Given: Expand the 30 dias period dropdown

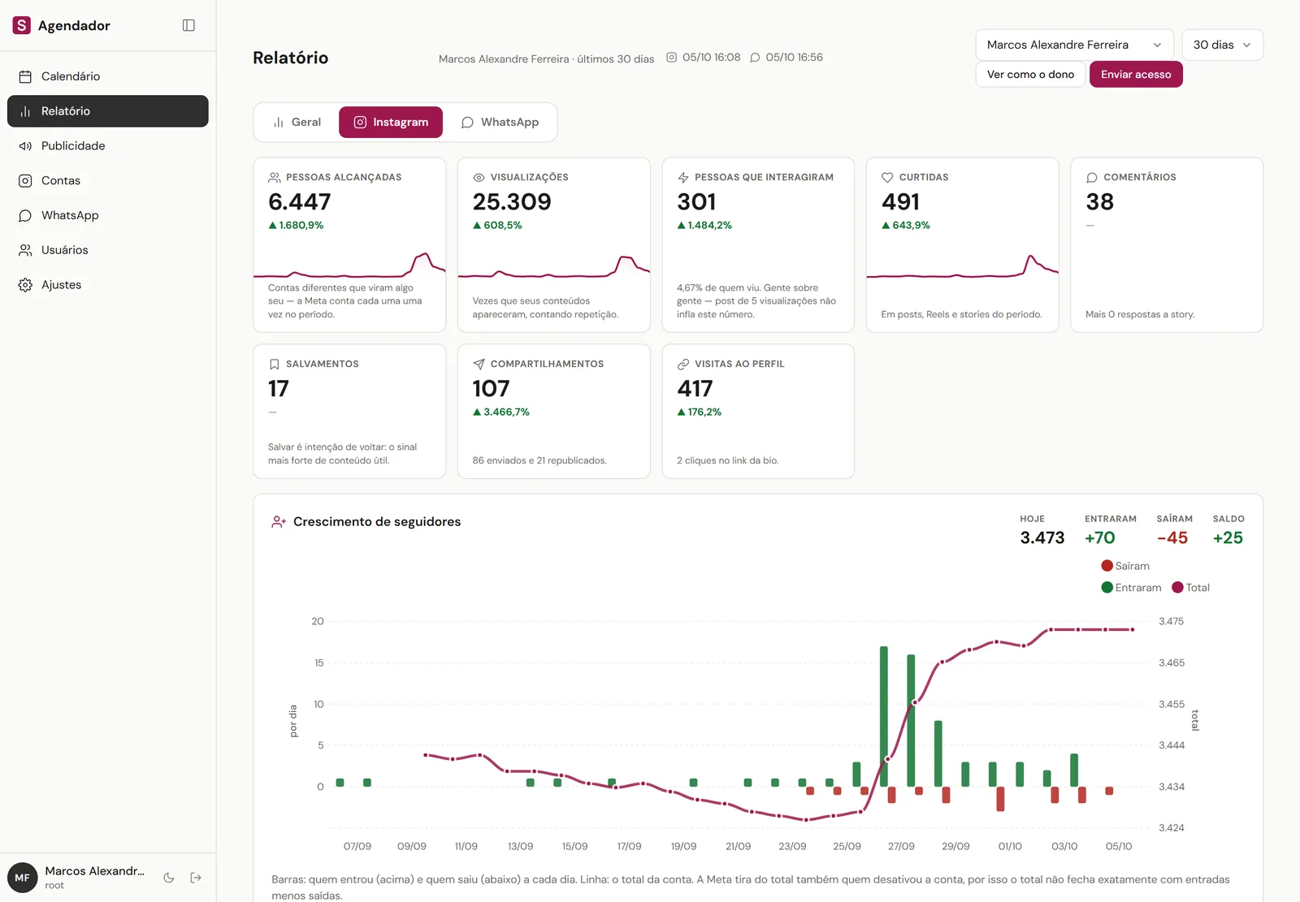Looking at the screenshot, I should click(1222, 45).
